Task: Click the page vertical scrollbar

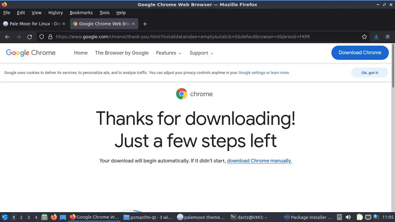Action: (393, 66)
